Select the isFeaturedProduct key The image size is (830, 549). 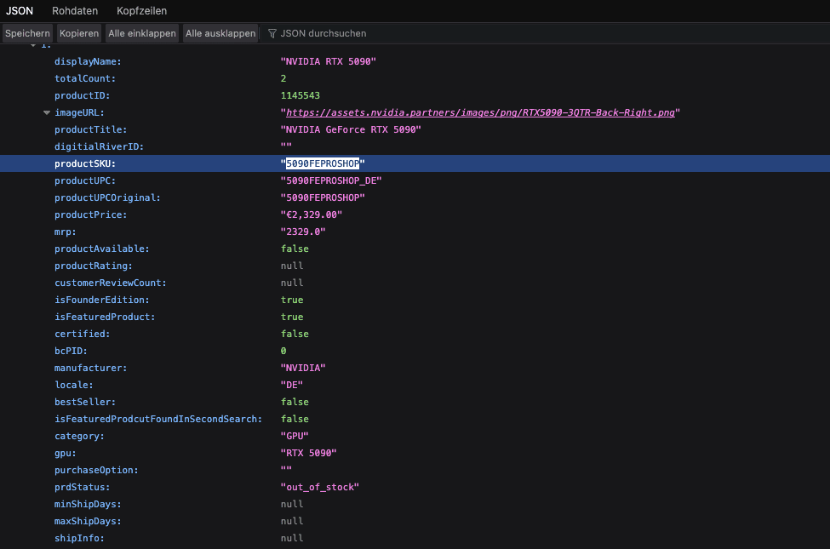click(x=105, y=317)
